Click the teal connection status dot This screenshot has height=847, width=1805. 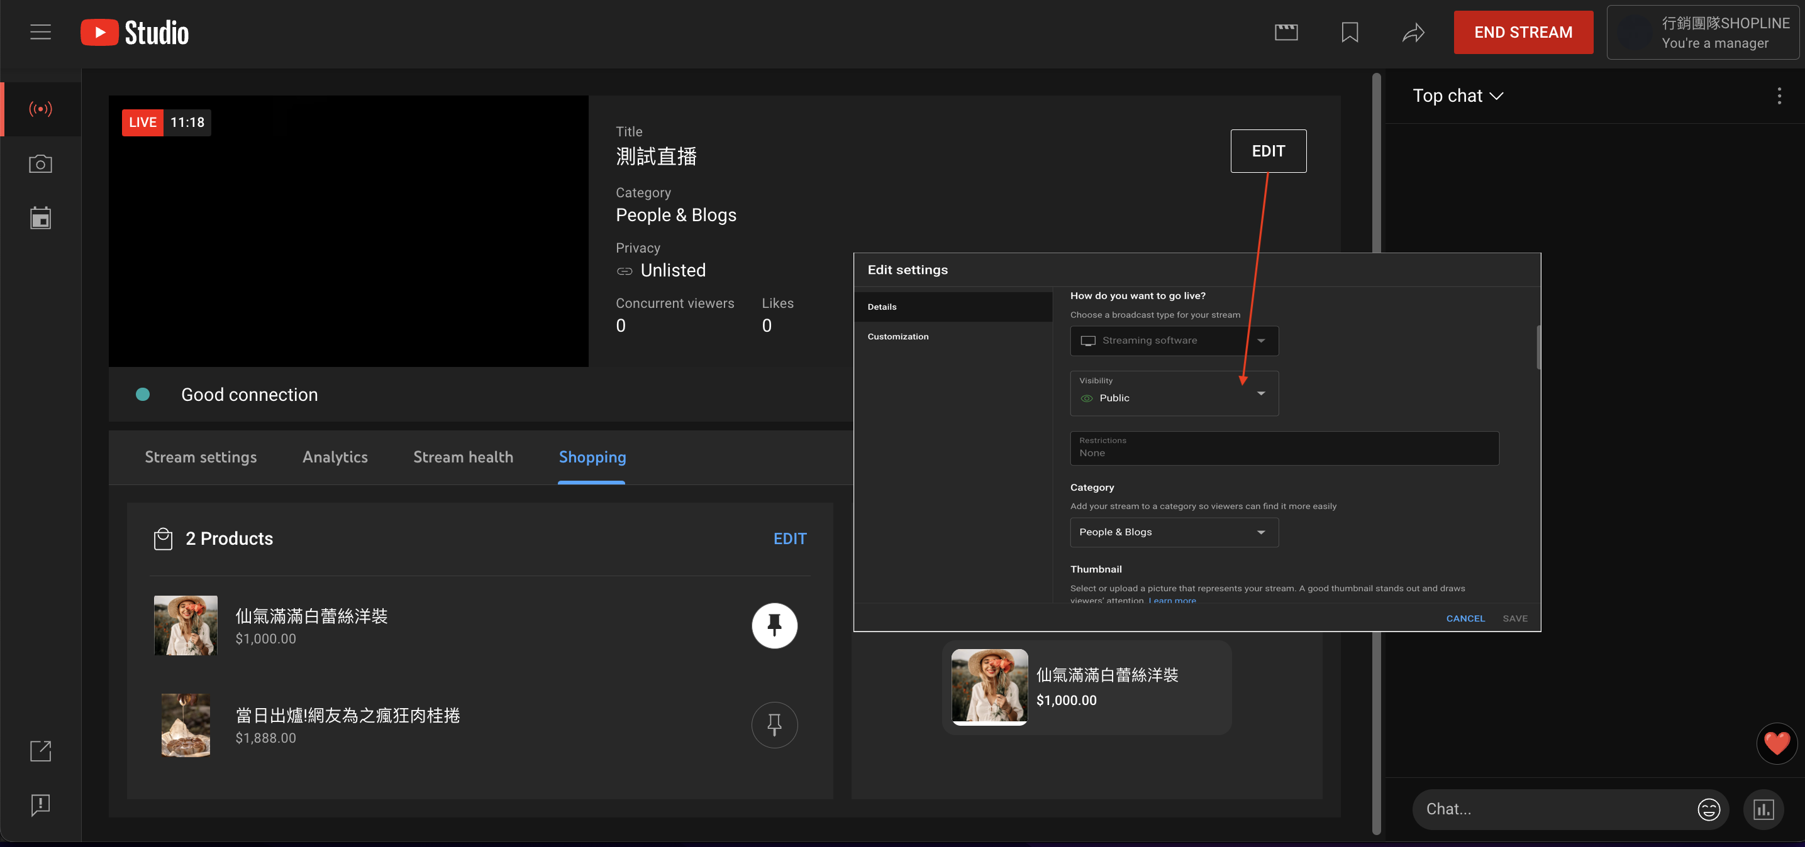142,395
